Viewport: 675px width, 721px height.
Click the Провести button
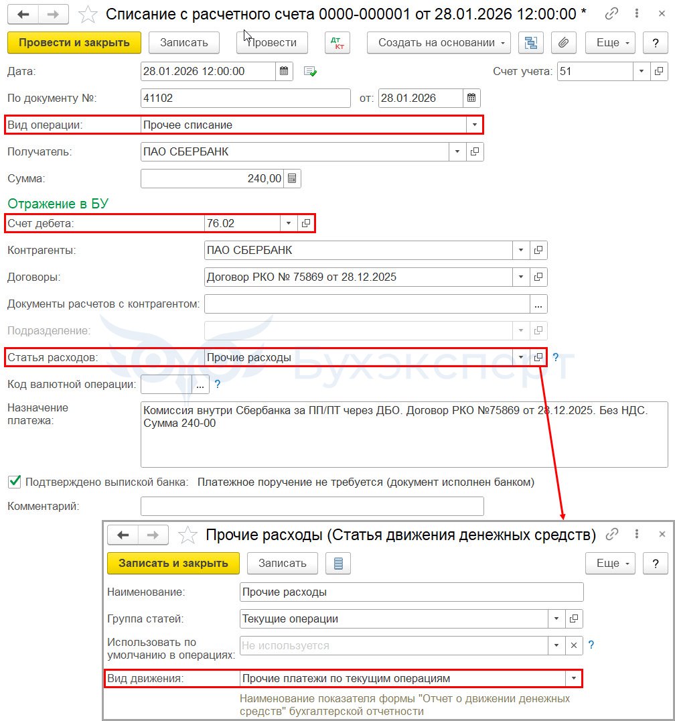click(272, 43)
